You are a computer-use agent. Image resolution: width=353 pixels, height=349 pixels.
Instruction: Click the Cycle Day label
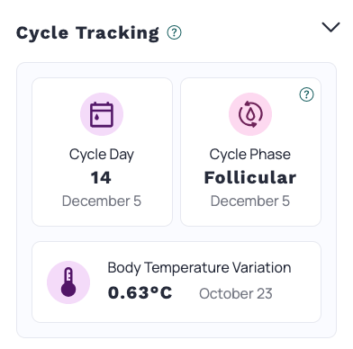(102, 155)
